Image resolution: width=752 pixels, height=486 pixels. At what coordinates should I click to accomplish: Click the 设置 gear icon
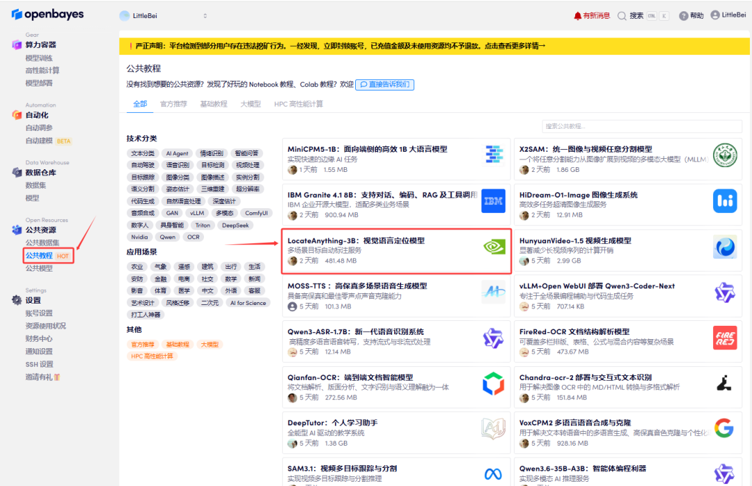(x=17, y=300)
